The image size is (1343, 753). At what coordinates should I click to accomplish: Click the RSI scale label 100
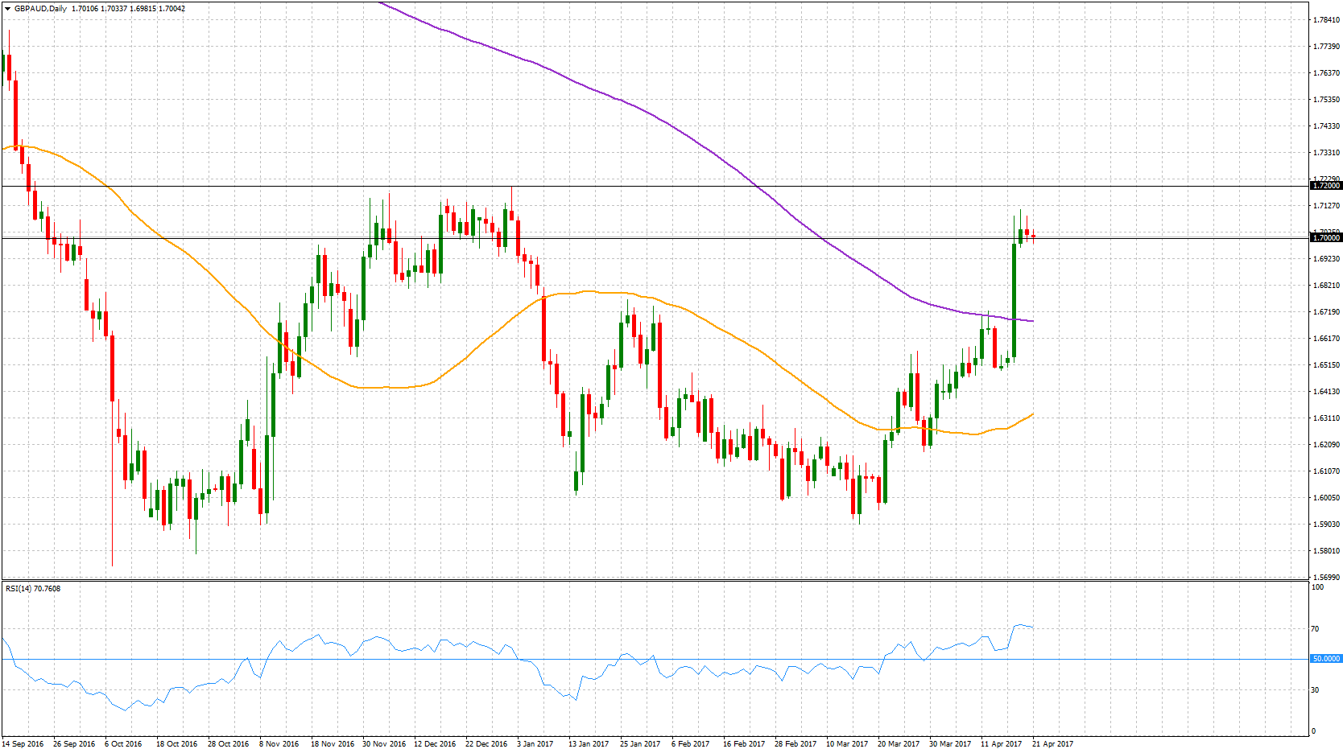[x=1317, y=587]
